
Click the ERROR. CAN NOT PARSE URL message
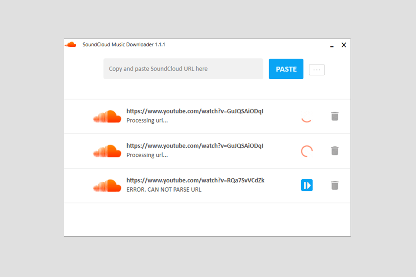(x=163, y=190)
